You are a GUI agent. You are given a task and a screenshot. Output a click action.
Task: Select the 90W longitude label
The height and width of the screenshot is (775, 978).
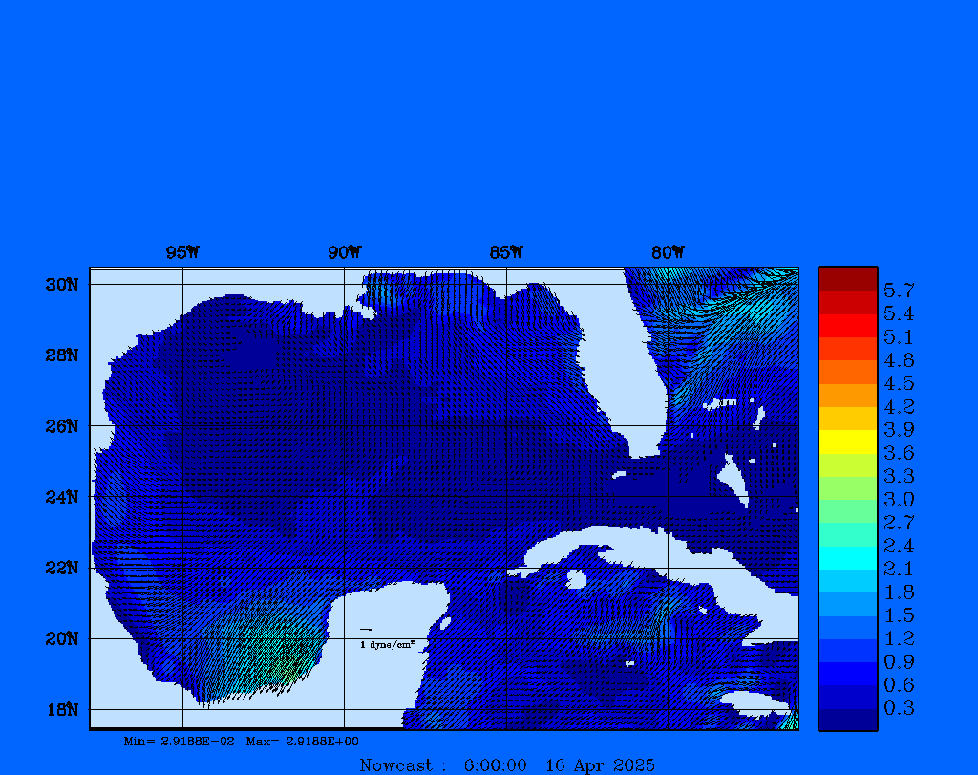click(344, 252)
